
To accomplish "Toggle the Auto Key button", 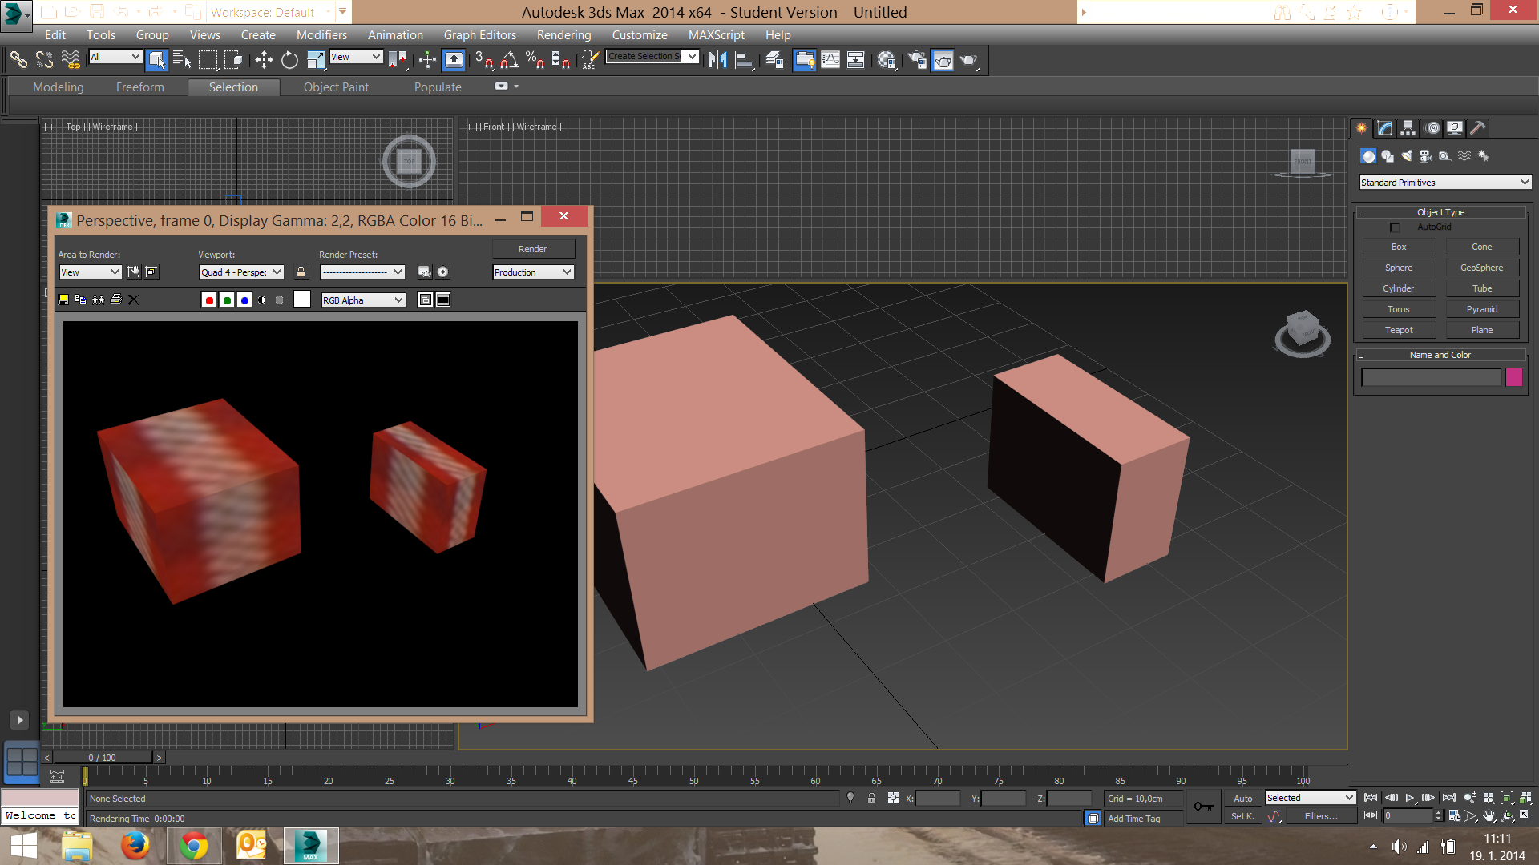I will (1242, 799).
